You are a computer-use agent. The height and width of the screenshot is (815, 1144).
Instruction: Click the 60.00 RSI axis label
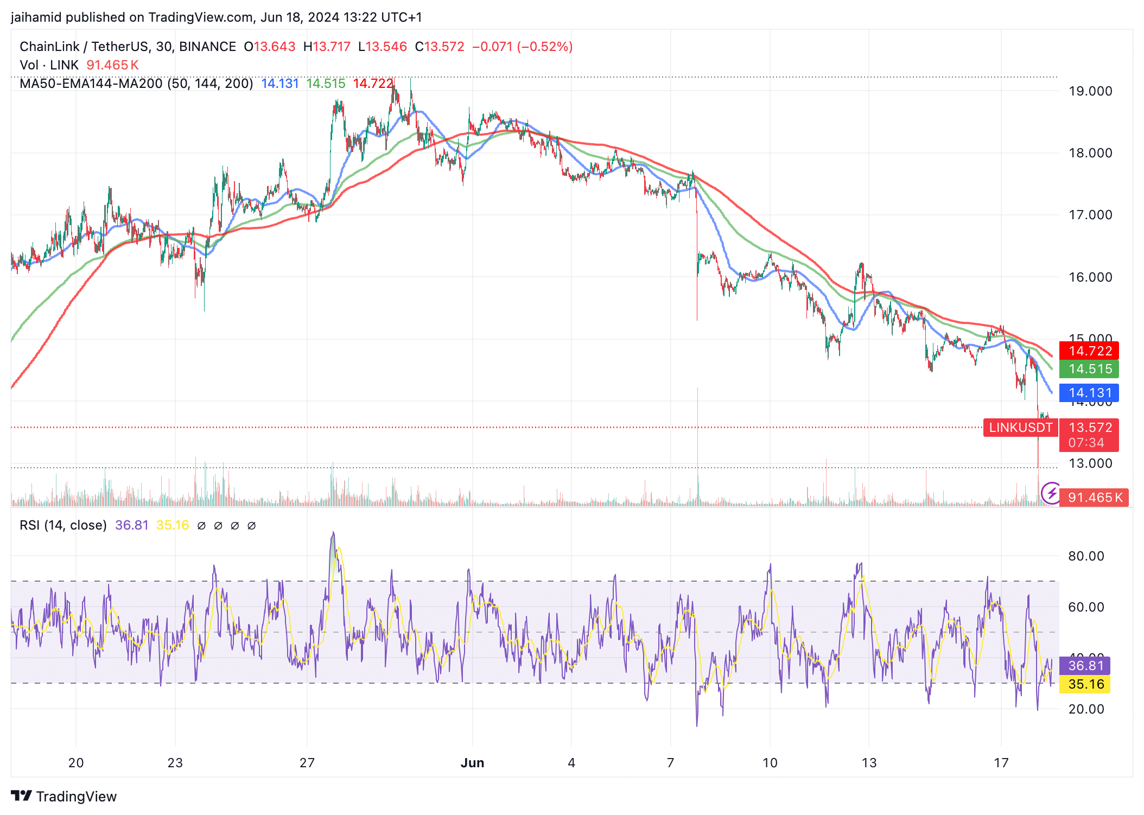coord(1086,607)
